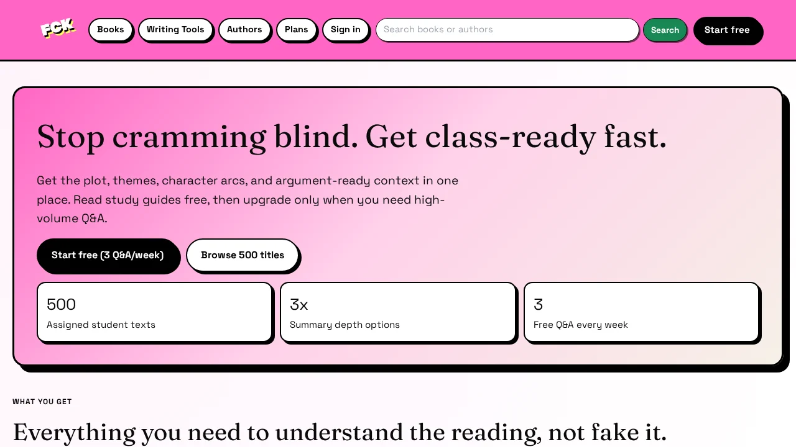
Task: Open the Writing Tools nav item
Action: click(175, 29)
